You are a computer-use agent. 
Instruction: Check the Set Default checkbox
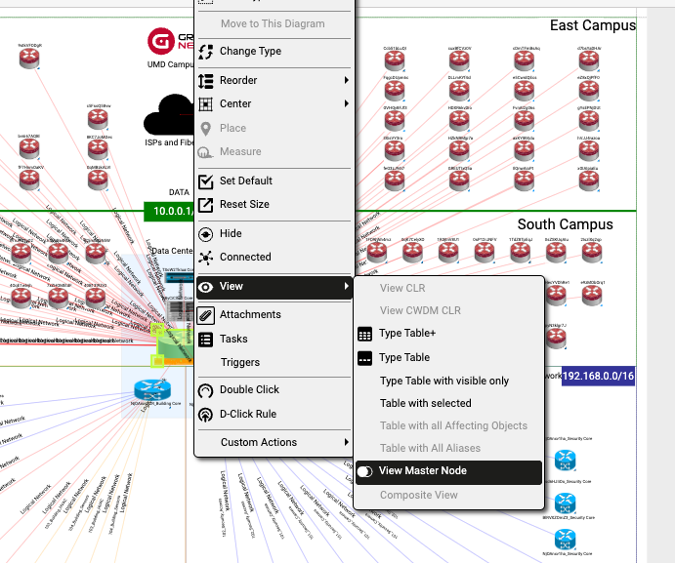(205, 181)
